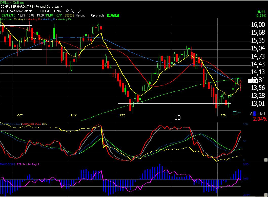Click the red 2,04% value
268x197 pixels.
coord(260,119)
